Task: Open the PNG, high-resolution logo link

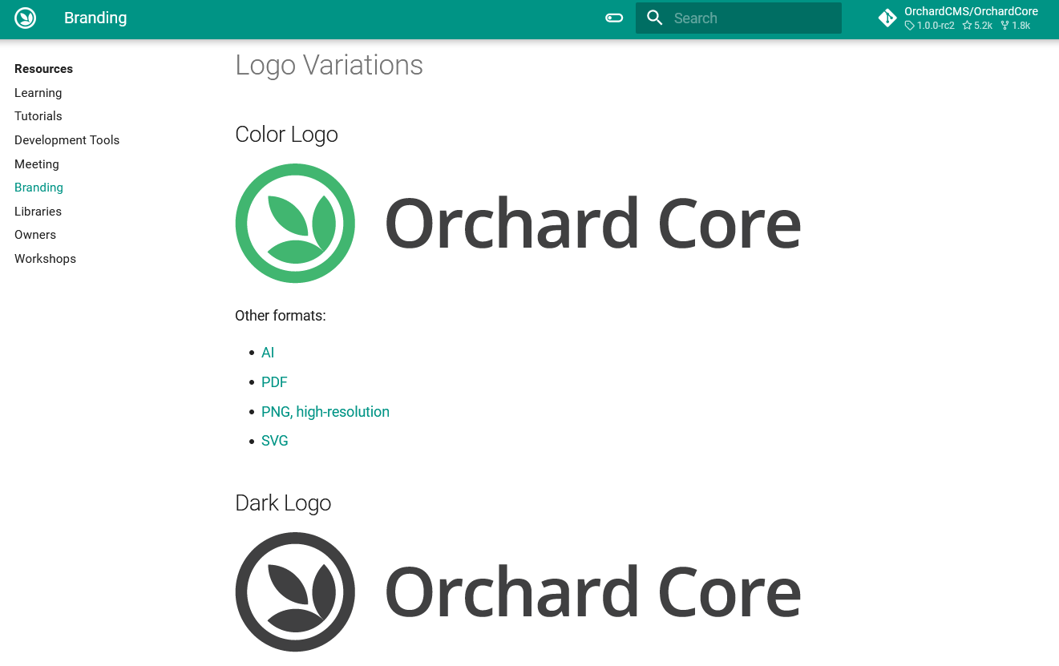Action: click(x=325, y=412)
